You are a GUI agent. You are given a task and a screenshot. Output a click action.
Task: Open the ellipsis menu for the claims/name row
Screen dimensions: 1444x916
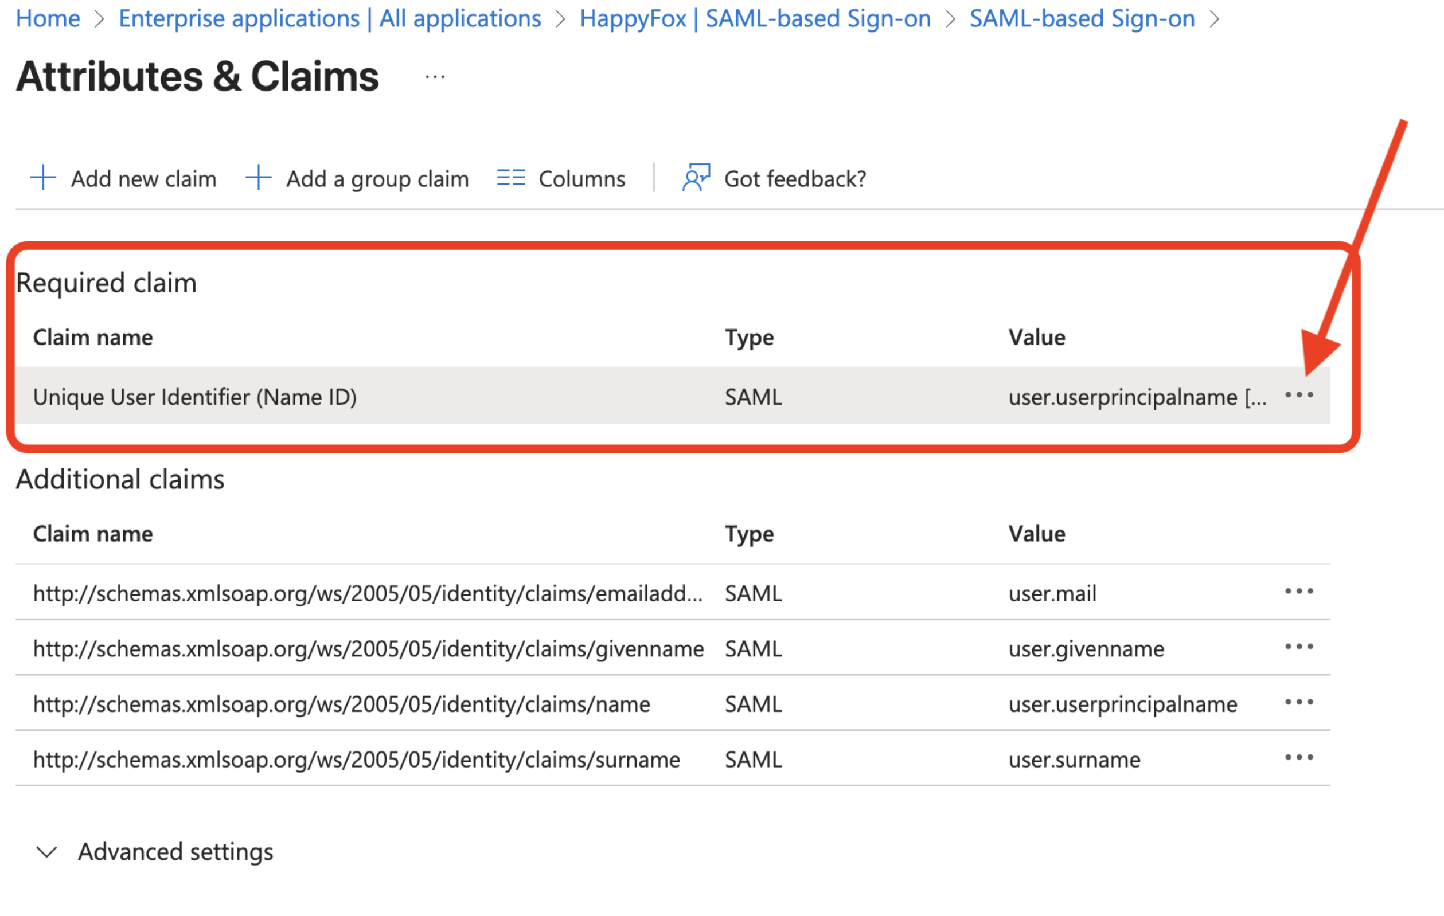pos(1299,703)
